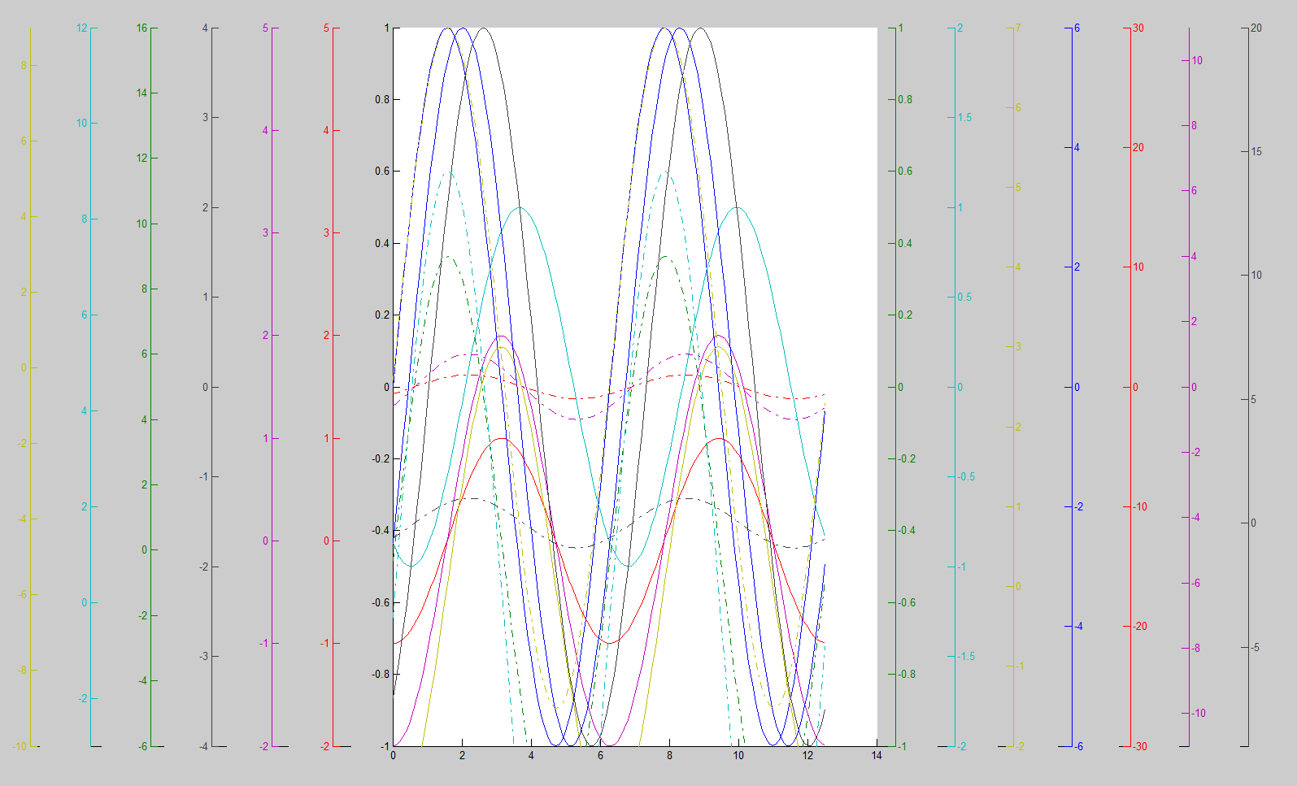Select tick label 15 on far-right black axis
Screen dimensions: 1297x786
click(1256, 152)
